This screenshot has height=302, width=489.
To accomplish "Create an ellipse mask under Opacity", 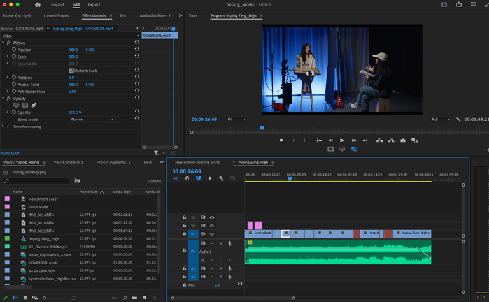I will [x=16, y=105].
